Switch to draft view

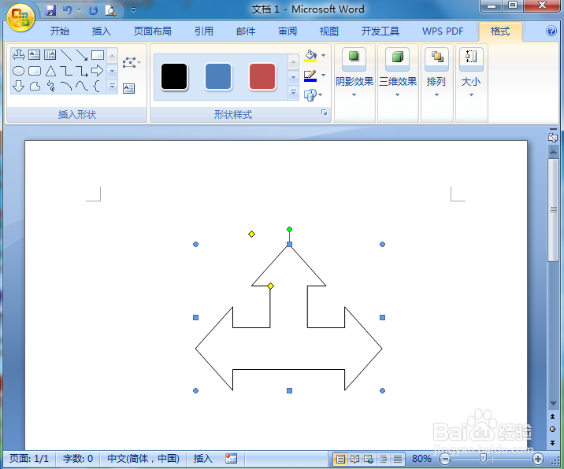tap(398, 459)
